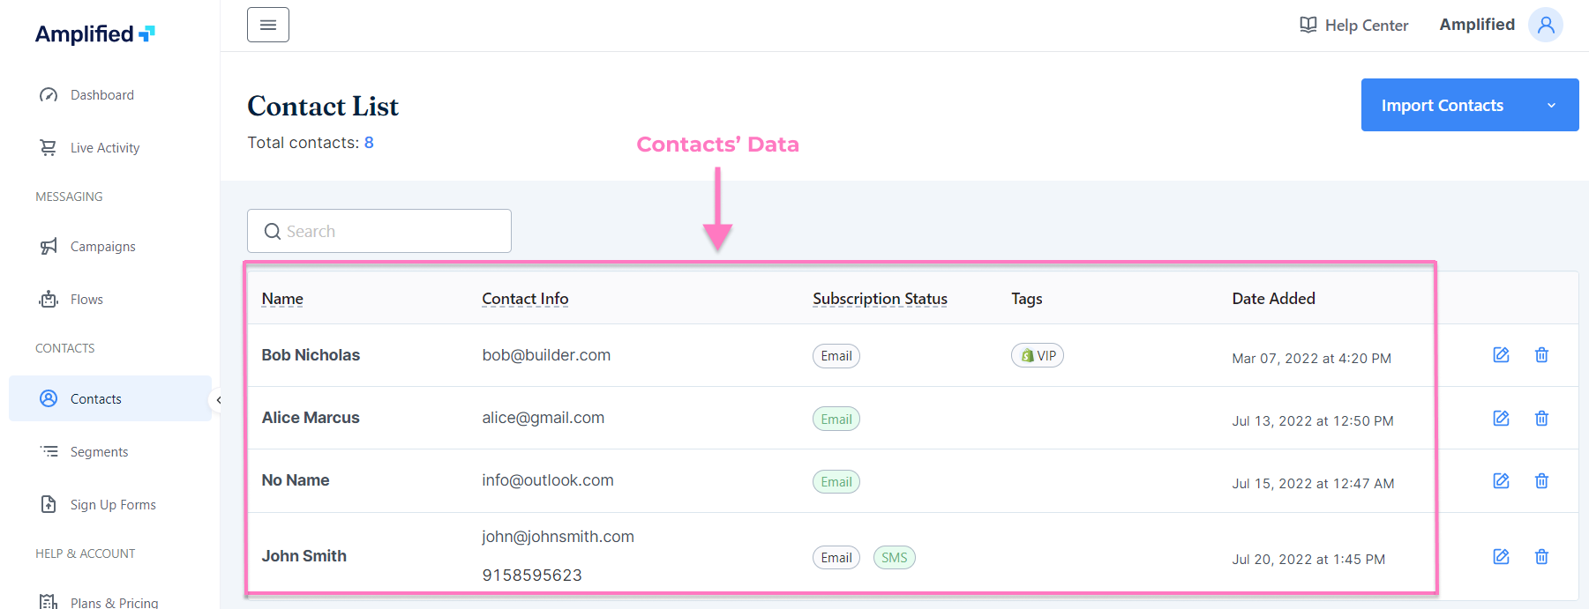Select the name John Smith

coord(304,556)
